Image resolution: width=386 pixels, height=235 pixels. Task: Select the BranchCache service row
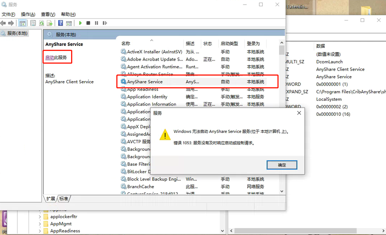tap(193, 186)
